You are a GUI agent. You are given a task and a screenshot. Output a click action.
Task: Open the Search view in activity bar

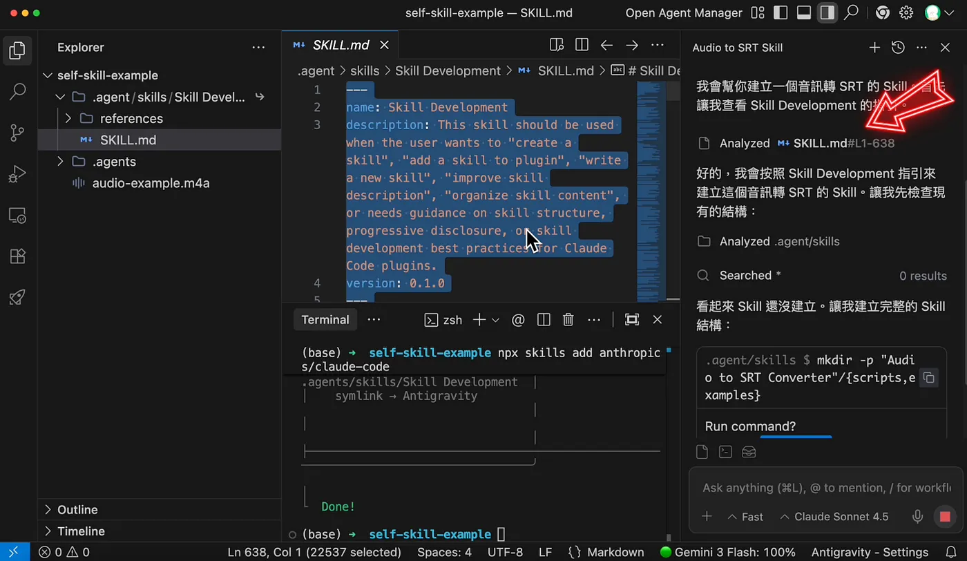click(18, 91)
